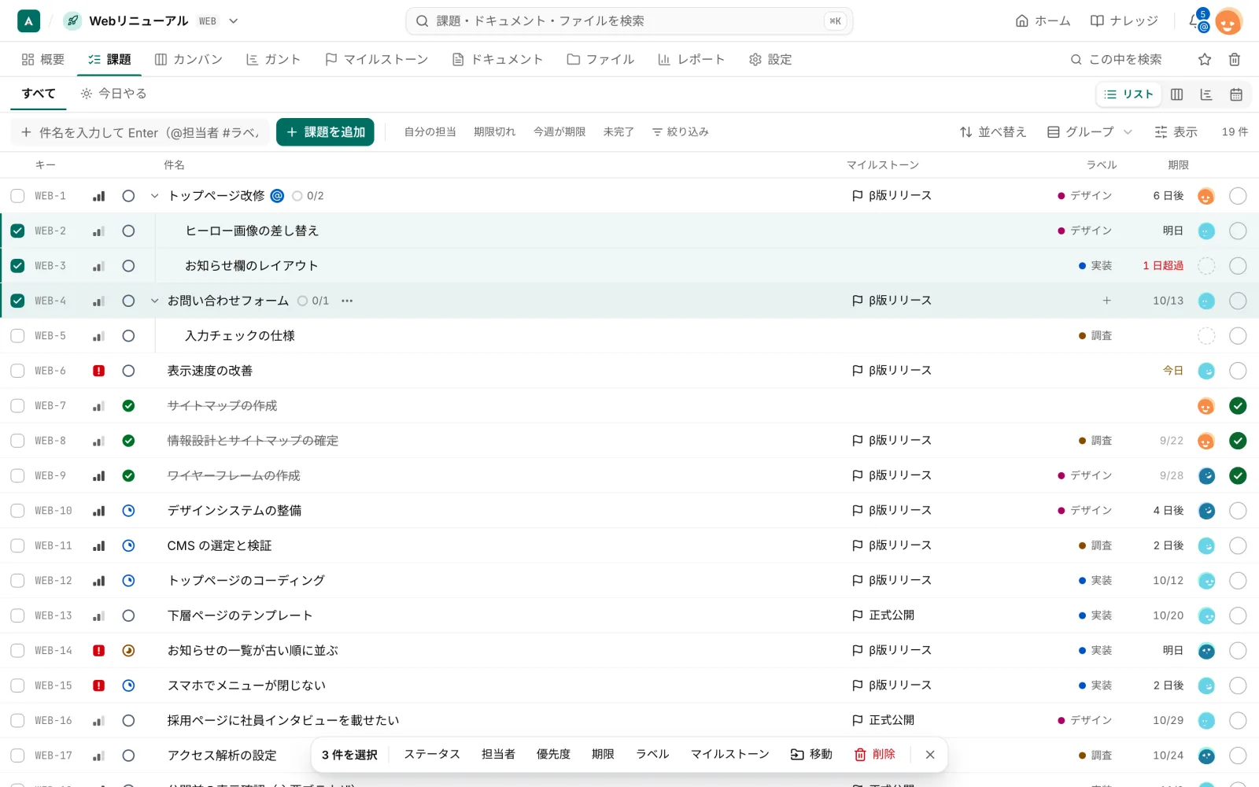Collapse subtasks of トップページ改修

point(154,196)
